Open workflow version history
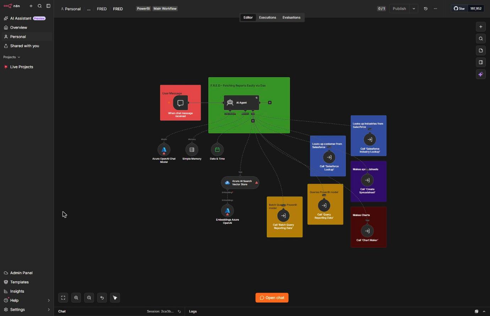490x316 pixels. tap(426, 9)
